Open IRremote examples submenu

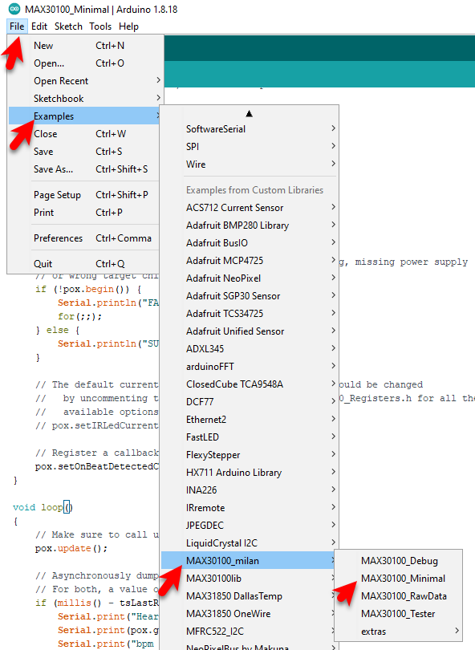249,508
